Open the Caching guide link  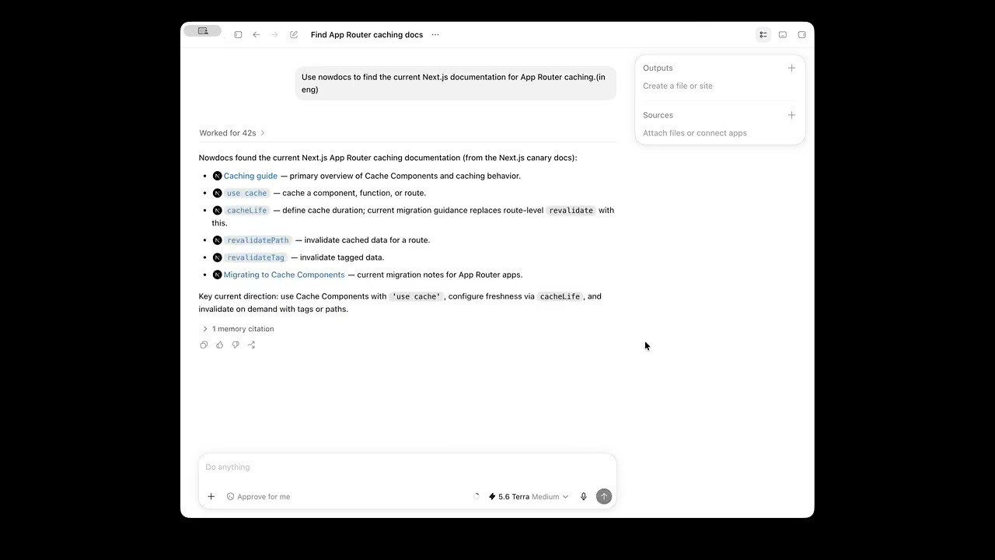250,176
